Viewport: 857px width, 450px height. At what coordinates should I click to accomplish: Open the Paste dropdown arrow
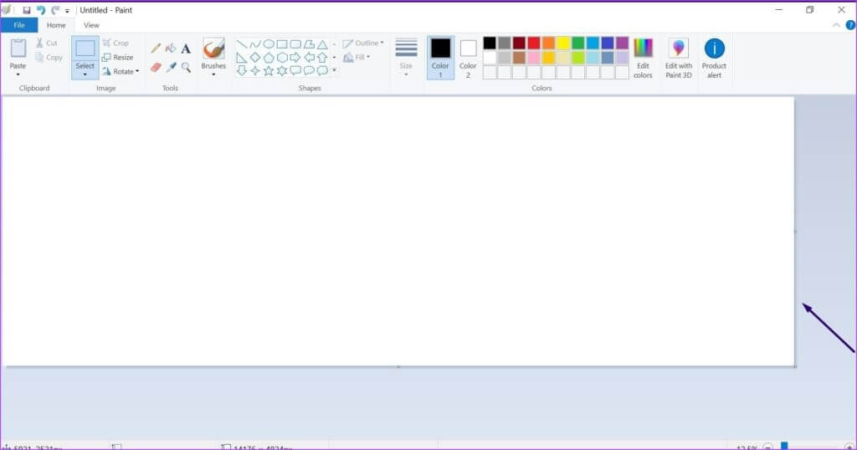(18, 74)
